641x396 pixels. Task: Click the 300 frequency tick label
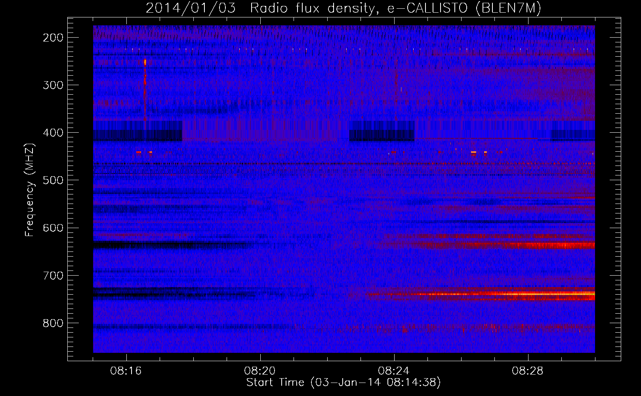point(53,85)
